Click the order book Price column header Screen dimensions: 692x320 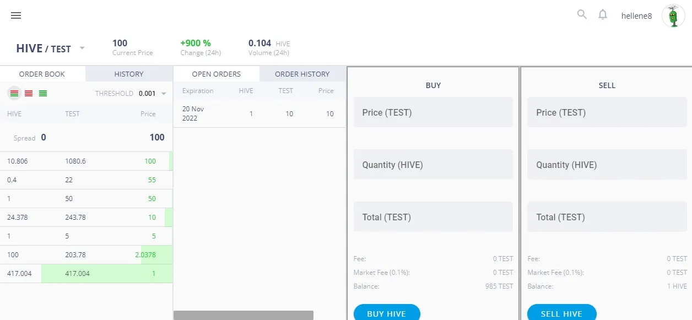(x=148, y=114)
